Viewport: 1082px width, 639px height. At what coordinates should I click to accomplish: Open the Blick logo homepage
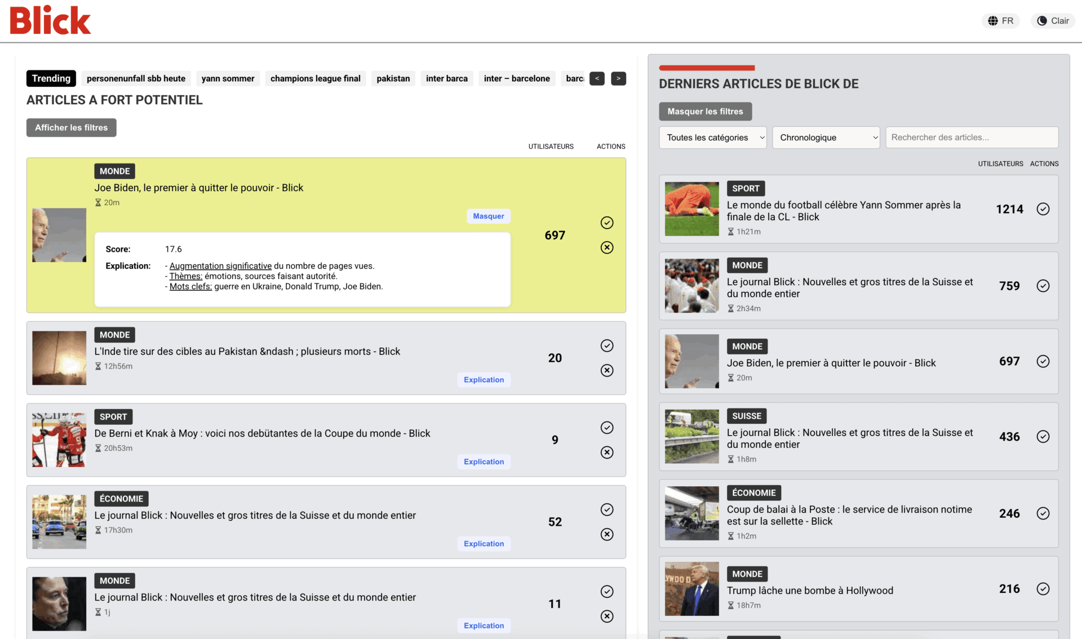pyautogui.click(x=50, y=20)
